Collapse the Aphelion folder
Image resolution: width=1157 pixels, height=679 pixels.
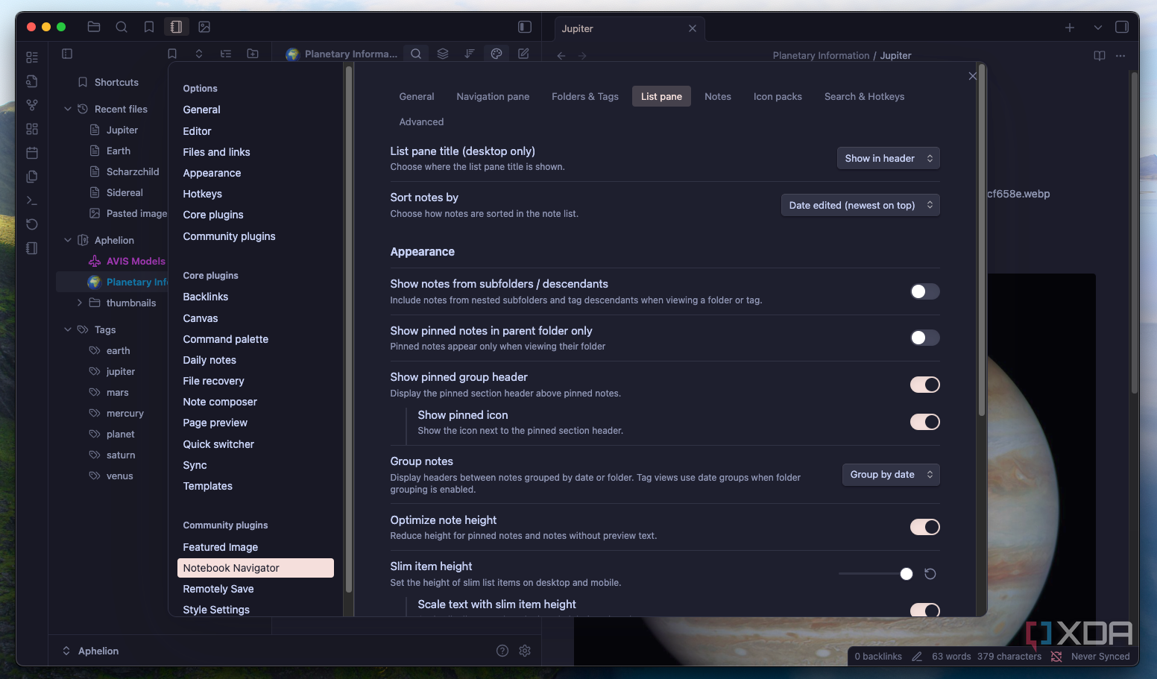pyautogui.click(x=68, y=240)
